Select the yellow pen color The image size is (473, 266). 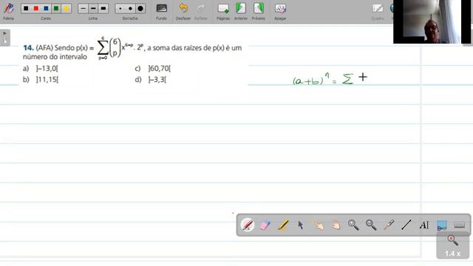tap(66, 8)
